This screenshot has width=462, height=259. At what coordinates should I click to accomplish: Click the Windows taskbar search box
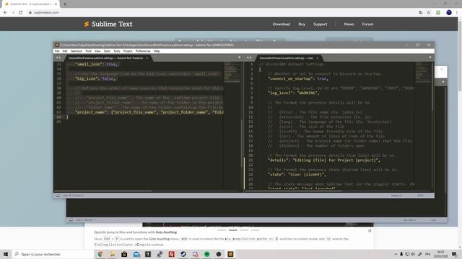click(x=53, y=254)
